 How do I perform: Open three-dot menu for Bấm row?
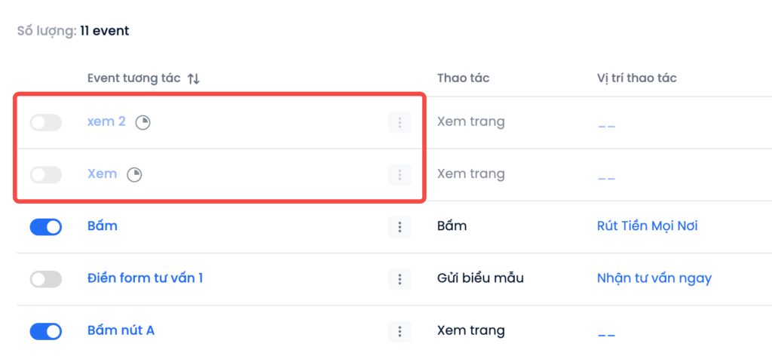coord(400,227)
